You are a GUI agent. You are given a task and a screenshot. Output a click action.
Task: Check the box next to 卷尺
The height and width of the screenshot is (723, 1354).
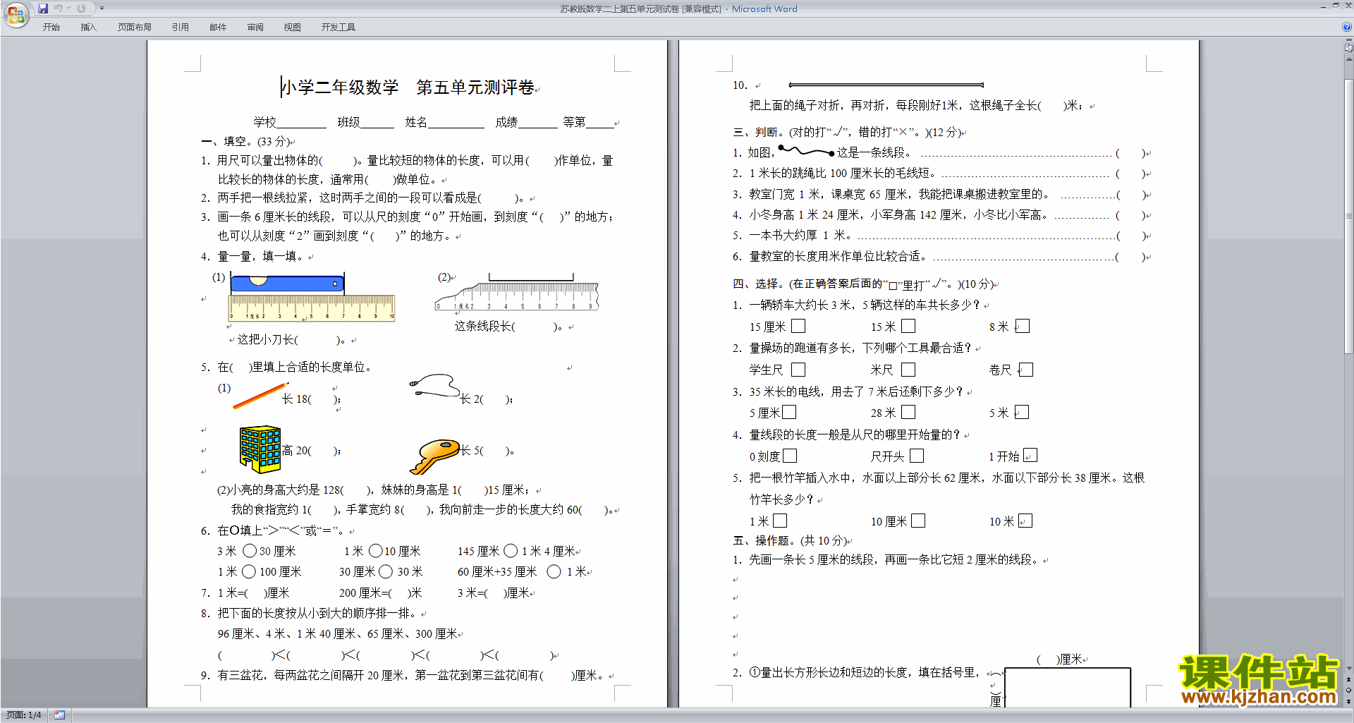point(1026,370)
